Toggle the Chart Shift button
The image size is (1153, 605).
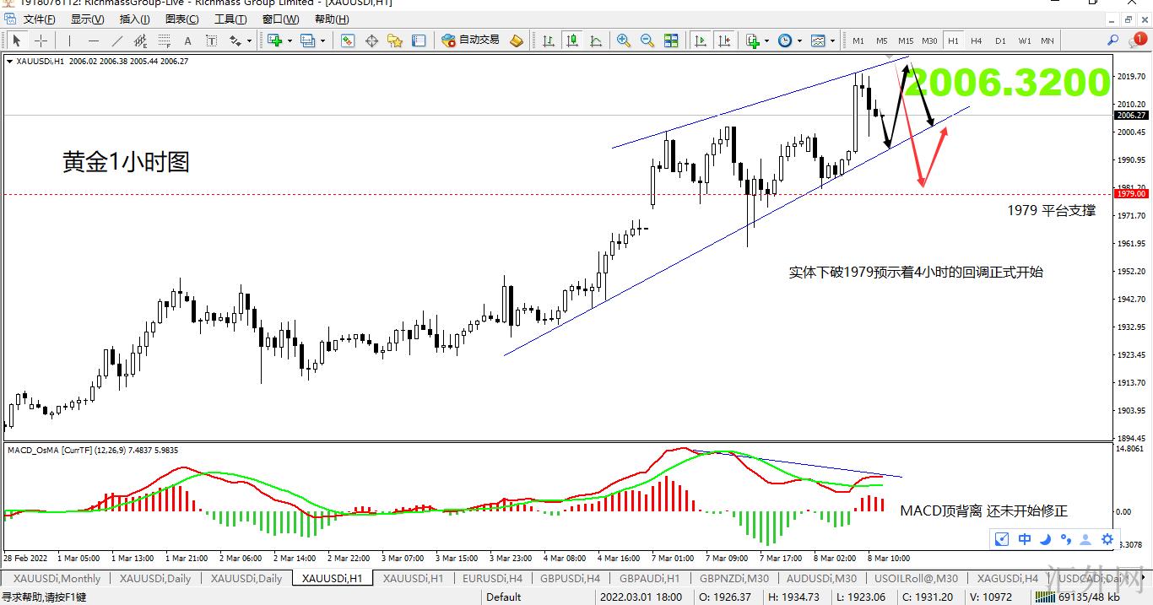723,41
